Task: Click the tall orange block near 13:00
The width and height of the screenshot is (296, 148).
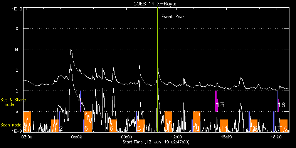Action: pos(197,122)
